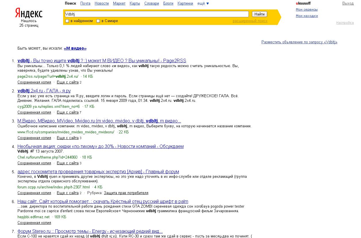Open 'Сохраненная копия' for hepjbbi.edfimaz.net result
Image resolution: width=361 pixels, height=238 pixels.
(34, 223)
